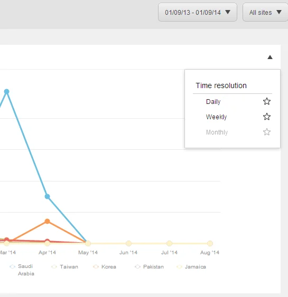Click the star beside Weekly
The height and width of the screenshot is (297, 288).
pyautogui.click(x=267, y=117)
